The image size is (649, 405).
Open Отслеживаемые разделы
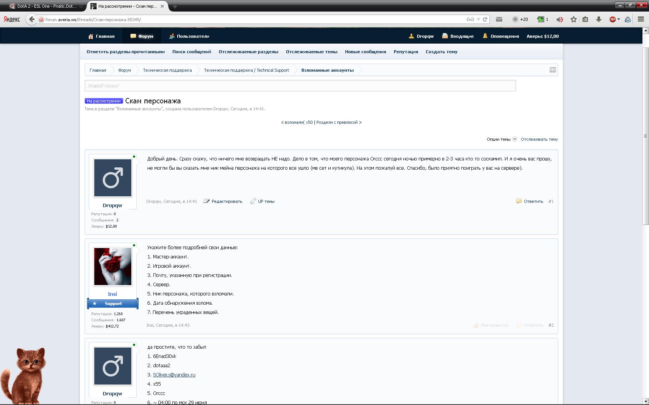pyautogui.click(x=248, y=52)
